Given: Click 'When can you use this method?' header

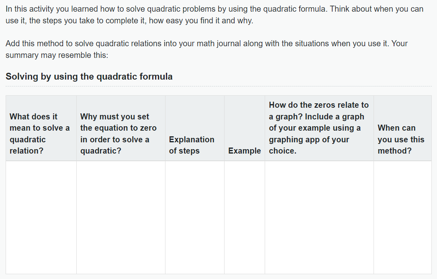Looking at the screenshot, I should tap(402, 128).
